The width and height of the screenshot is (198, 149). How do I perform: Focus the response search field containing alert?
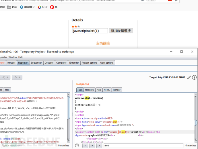click(143, 146)
